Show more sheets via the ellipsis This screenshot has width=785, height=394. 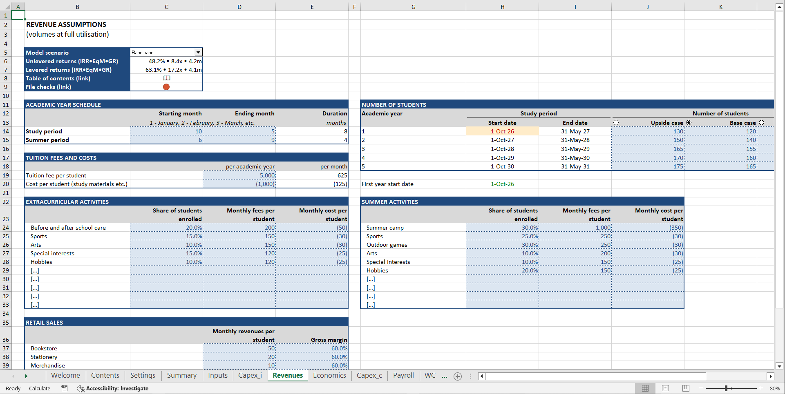tap(445, 376)
